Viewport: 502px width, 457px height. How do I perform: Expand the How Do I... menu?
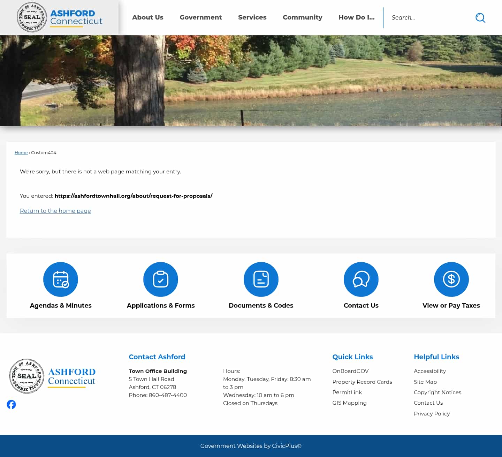[x=356, y=17]
